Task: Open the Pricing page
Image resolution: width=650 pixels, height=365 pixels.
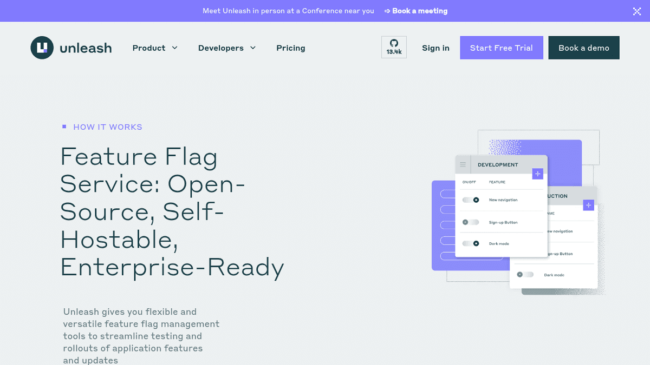Action: 291,48
